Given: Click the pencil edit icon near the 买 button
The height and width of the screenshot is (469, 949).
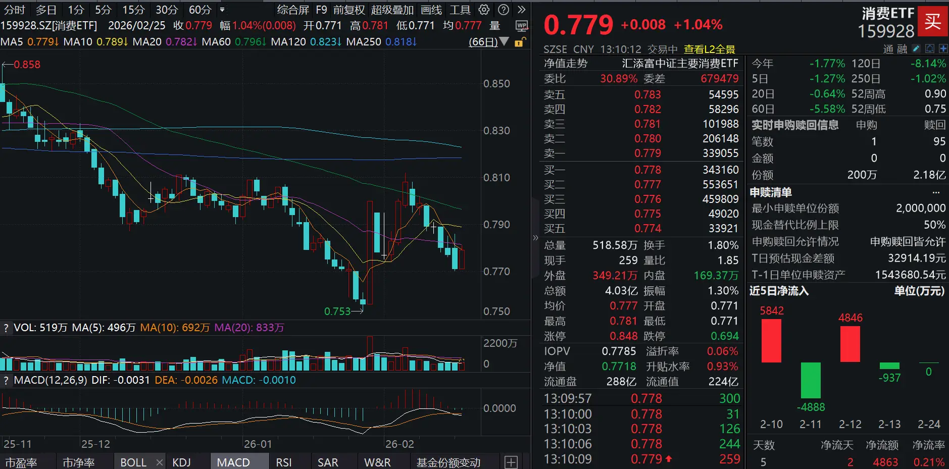Looking at the screenshot, I should (x=916, y=49).
